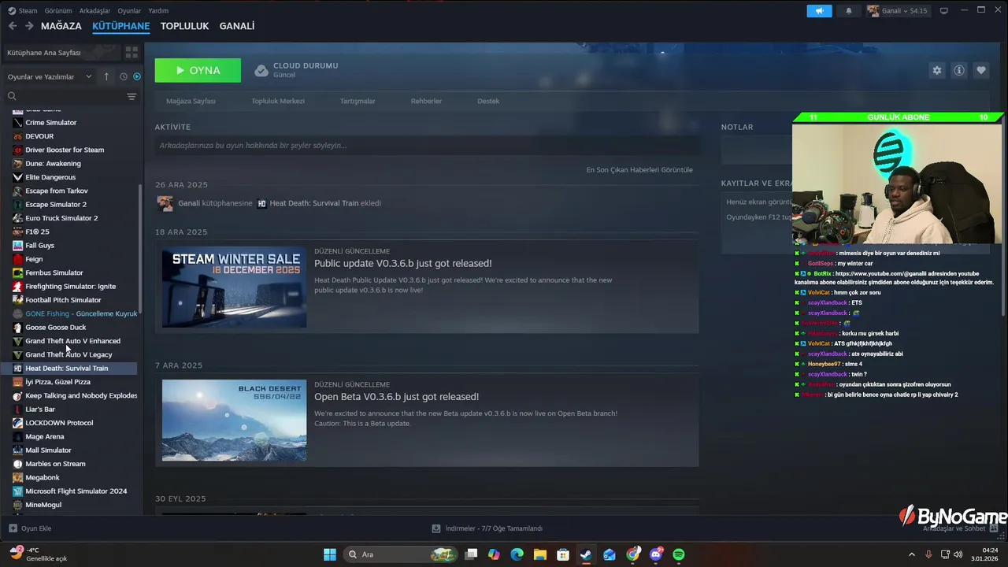Open Open Beta V0.3.6.b headline

coord(396,397)
